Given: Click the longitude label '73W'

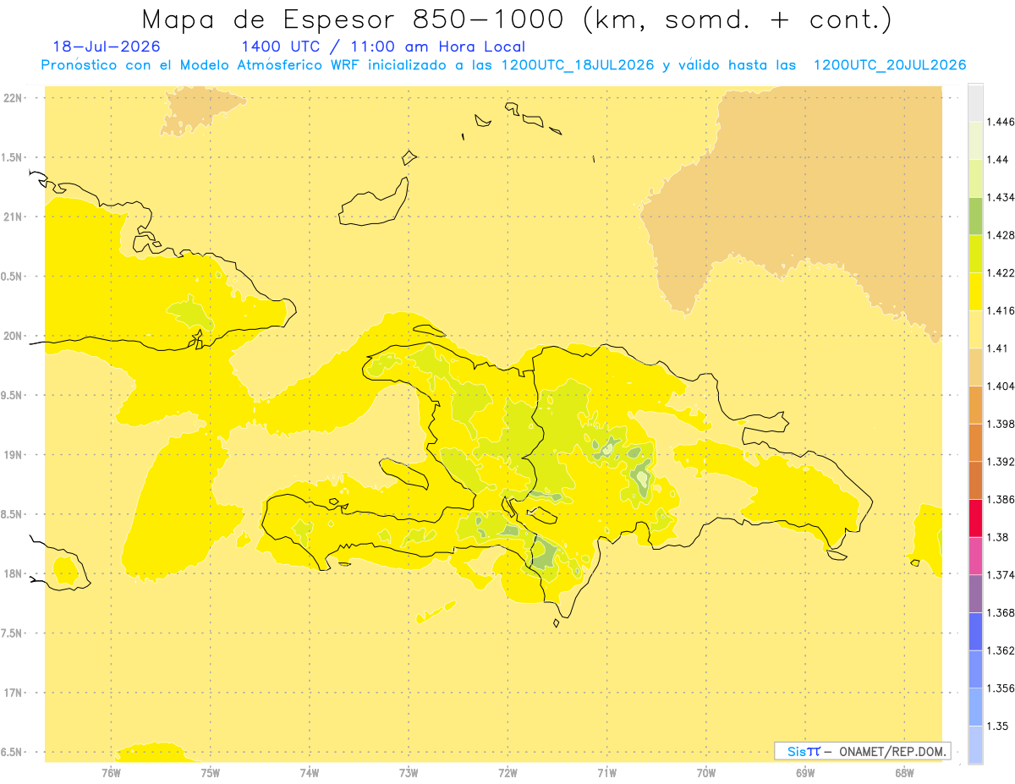Looking at the screenshot, I should pos(409,772).
